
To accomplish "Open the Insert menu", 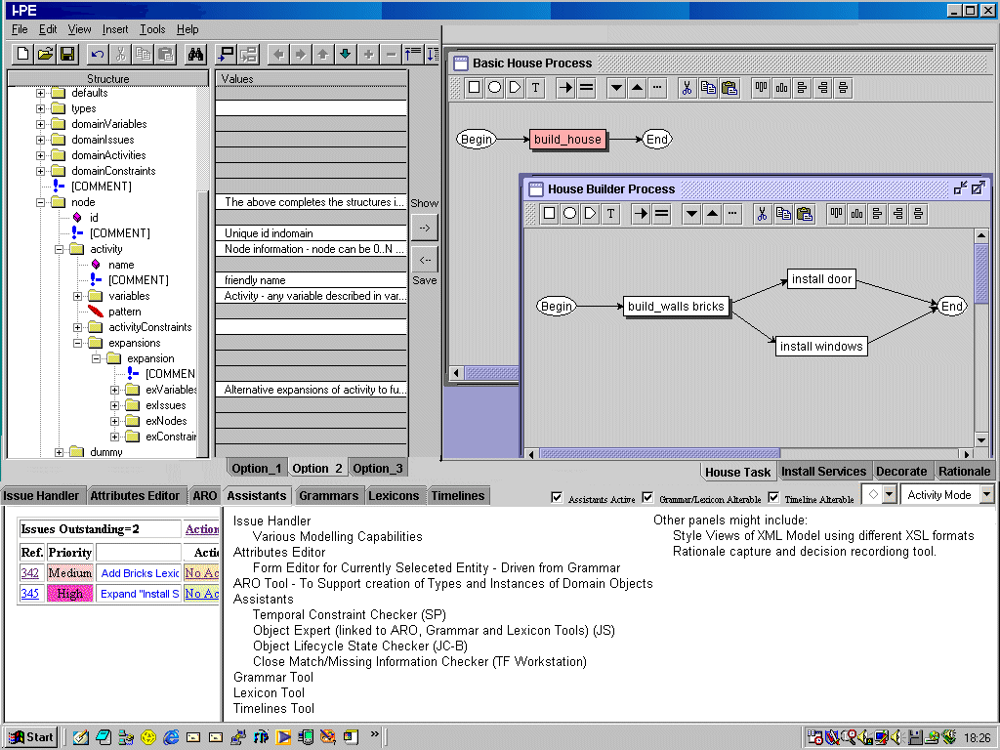I will click(x=114, y=29).
